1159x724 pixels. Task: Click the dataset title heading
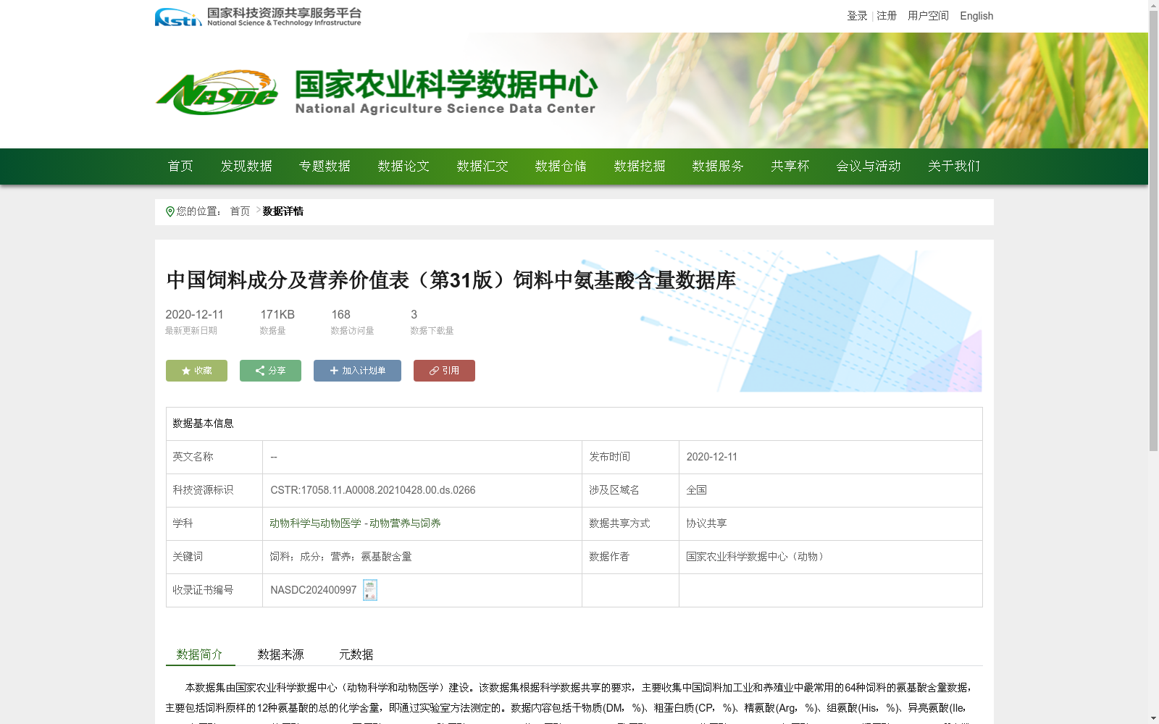click(x=451, y=280)
